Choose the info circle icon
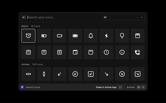Image resolution: width=166 pixels, height=103 pixels. (122, 52)
